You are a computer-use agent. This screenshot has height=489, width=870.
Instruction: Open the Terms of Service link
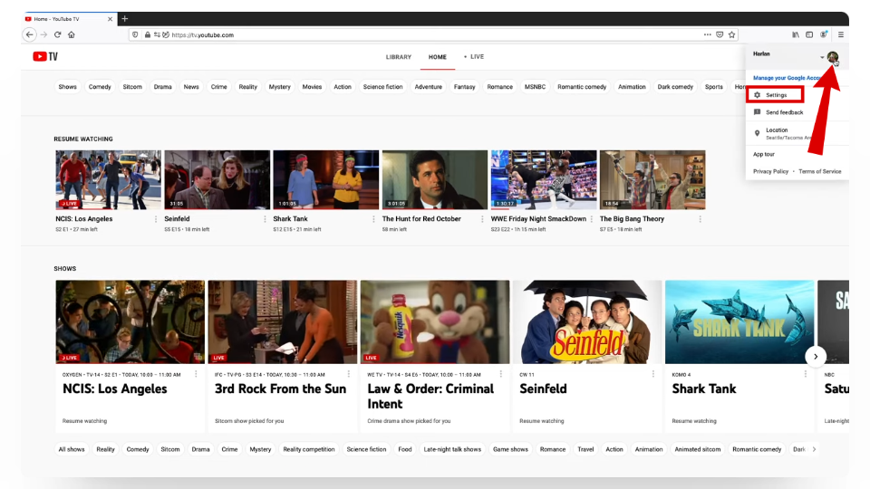tap(819, 171)
